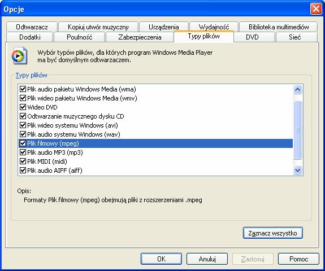
Task: Switch to the Wydajność tab
Action: pos(214,27)
